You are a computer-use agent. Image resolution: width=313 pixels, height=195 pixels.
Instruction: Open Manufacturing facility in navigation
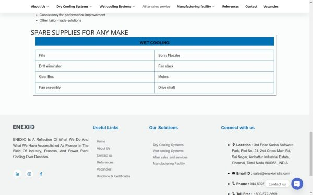[194, 7]
